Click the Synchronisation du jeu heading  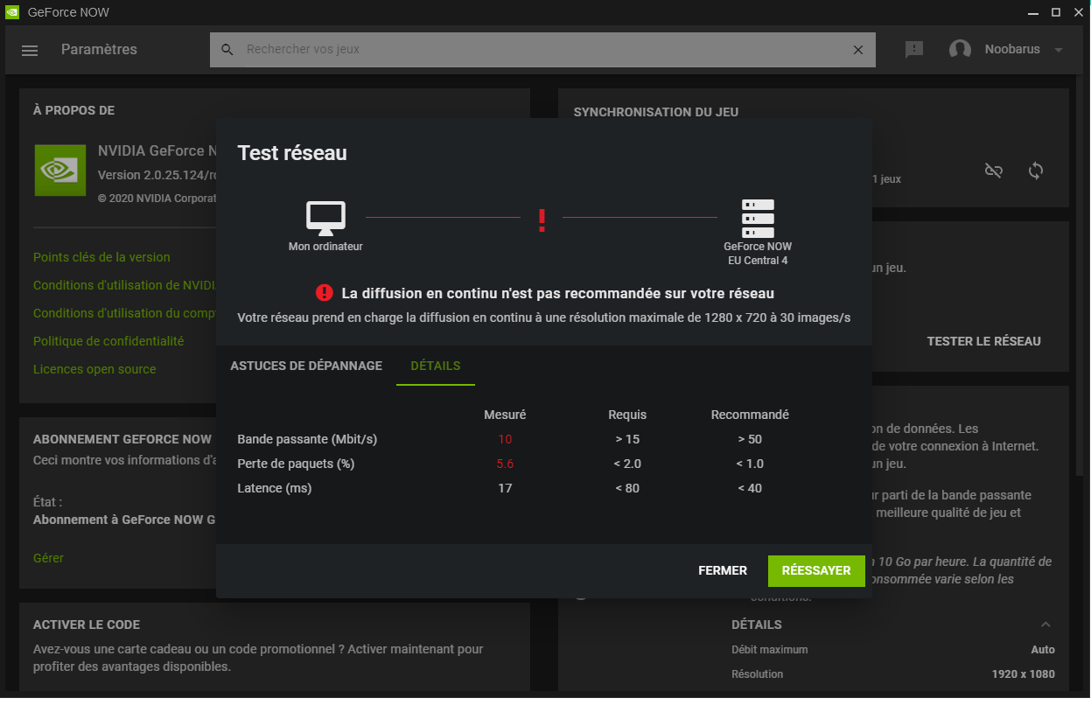tap(656, 112)
